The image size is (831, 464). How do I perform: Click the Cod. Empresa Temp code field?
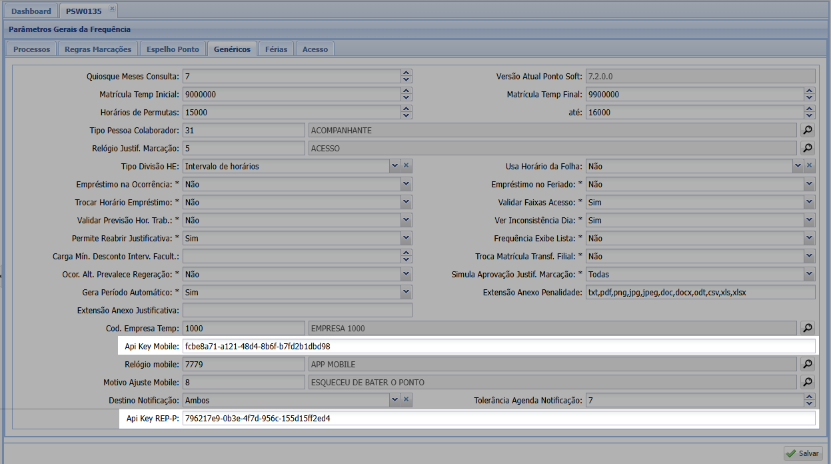244,328
